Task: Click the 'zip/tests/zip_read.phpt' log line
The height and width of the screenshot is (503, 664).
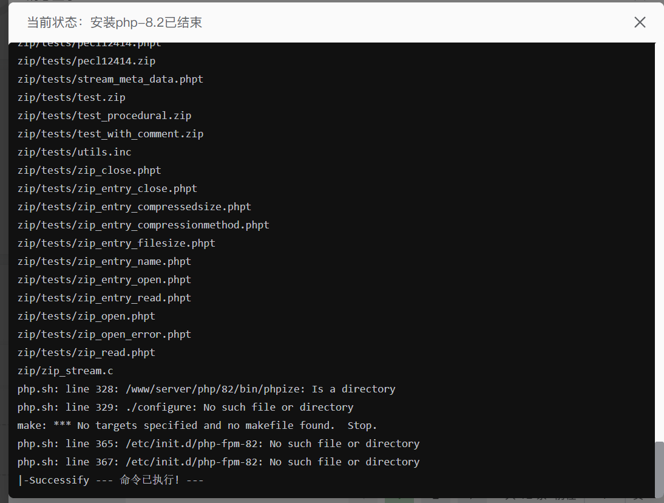Action: 86,352
